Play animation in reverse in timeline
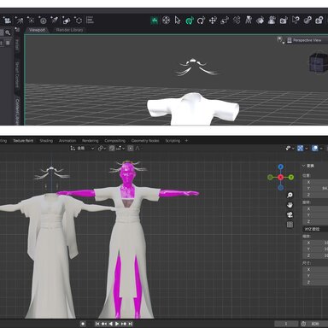328x328 pixels. (110, 324)
